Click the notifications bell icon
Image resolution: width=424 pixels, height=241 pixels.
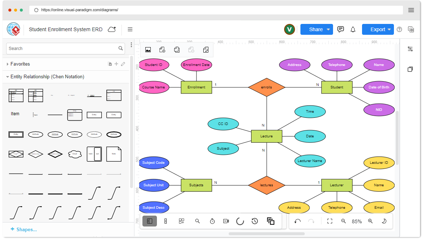click(x=353, y=29)
